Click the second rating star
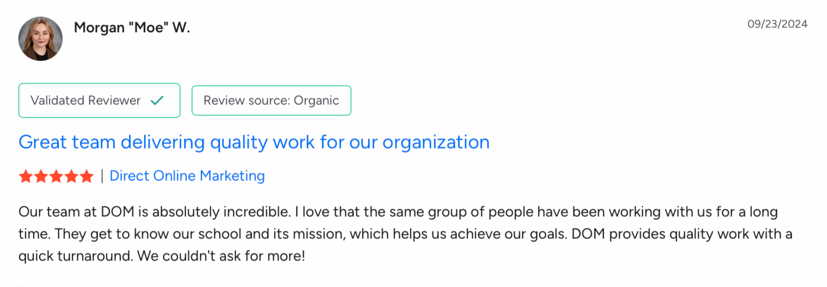This screenshot has height=287, width=827. [x=41, y=177]
